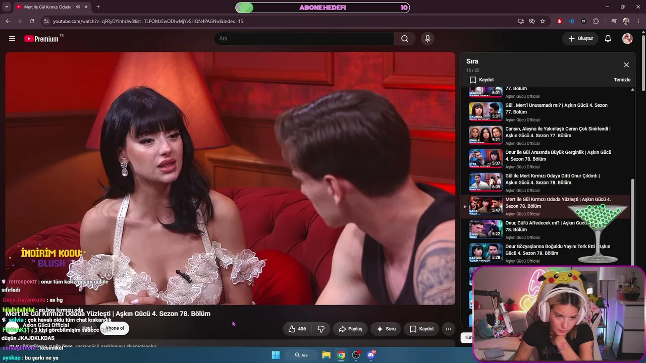Open thumbnail of the 5:07 queue video
This screenshot has width=646, height=363.
click(486, 159)
